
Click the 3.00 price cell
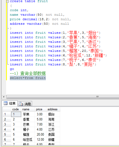(41, 114)
